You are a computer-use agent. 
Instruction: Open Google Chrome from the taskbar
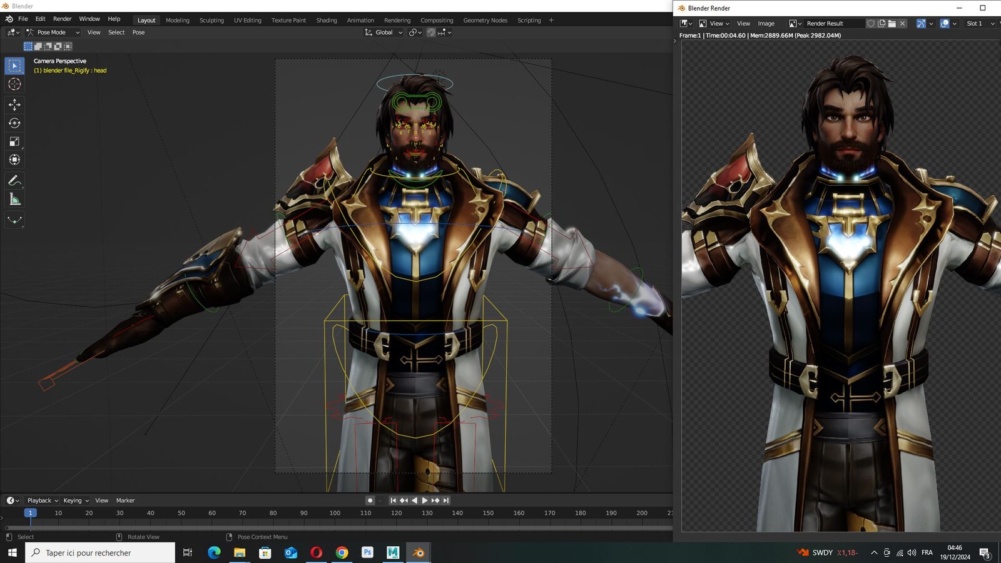point(342,552)
